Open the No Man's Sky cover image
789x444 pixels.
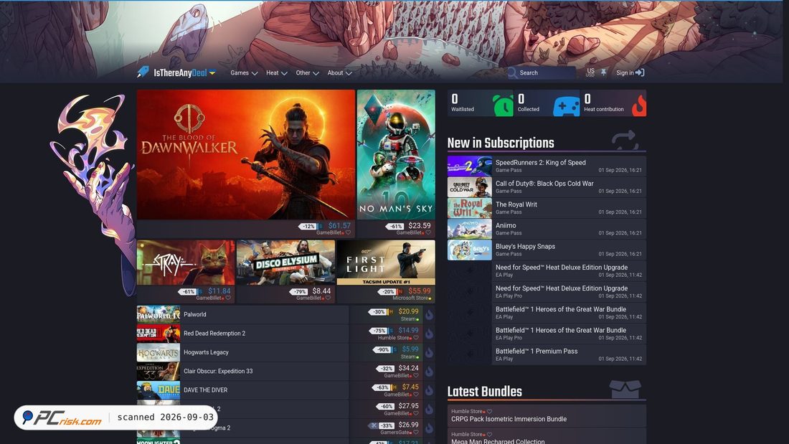396,154
